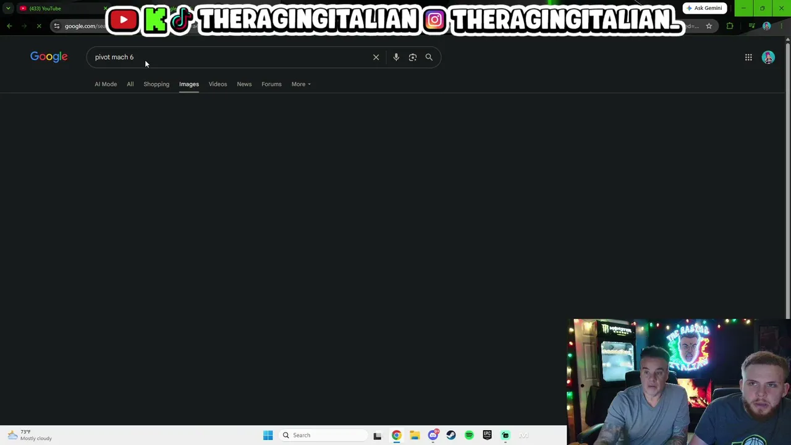Open File Explorer from the taskbar
The height and width of the screenshot is (445, 791).
(x=415, y=435)
